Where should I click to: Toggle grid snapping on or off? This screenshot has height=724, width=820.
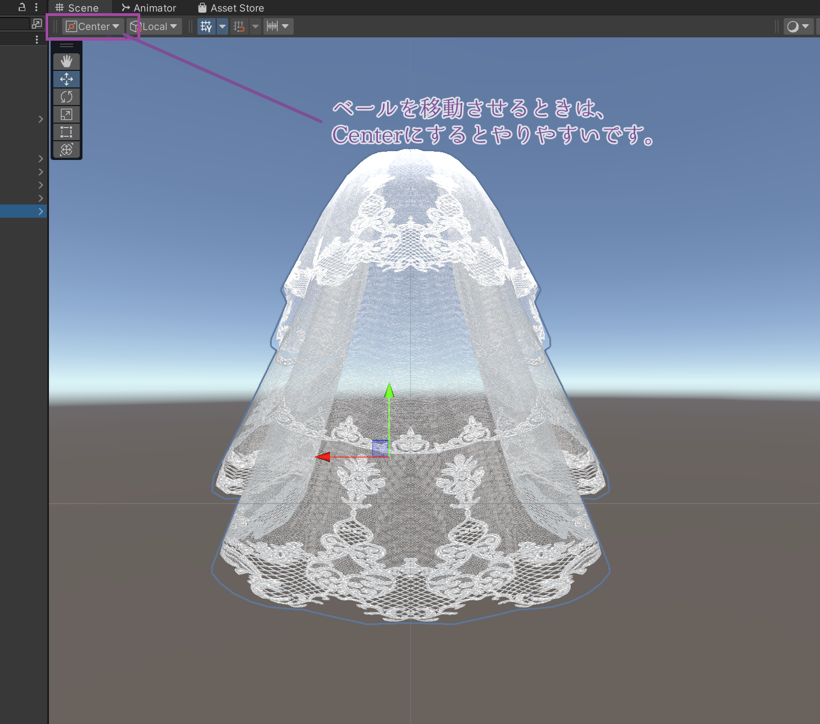click(x=240, y=26)
